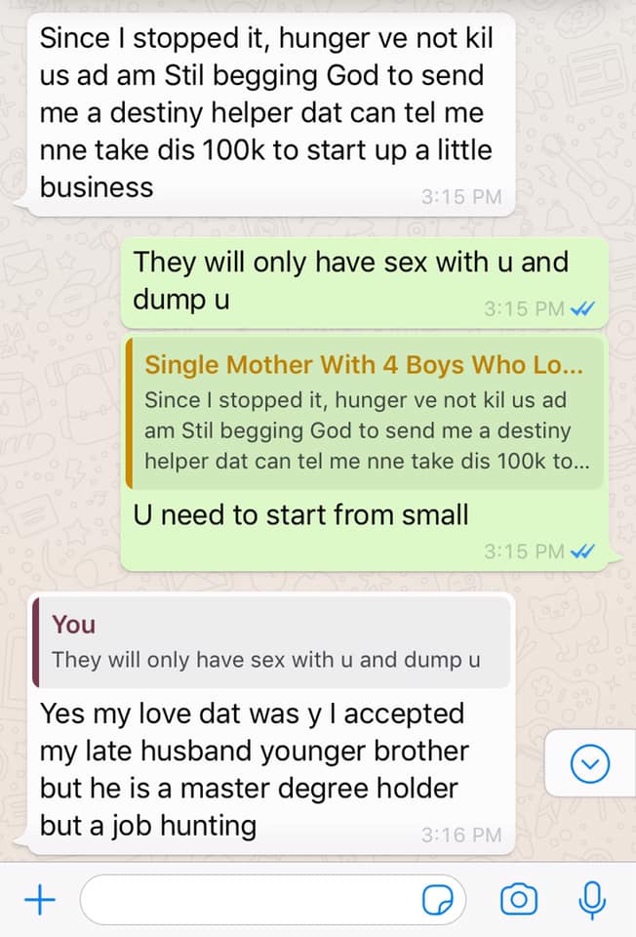
Task: Tap the maroon quote bar beside "You"
Action: (x=36, y=642)
